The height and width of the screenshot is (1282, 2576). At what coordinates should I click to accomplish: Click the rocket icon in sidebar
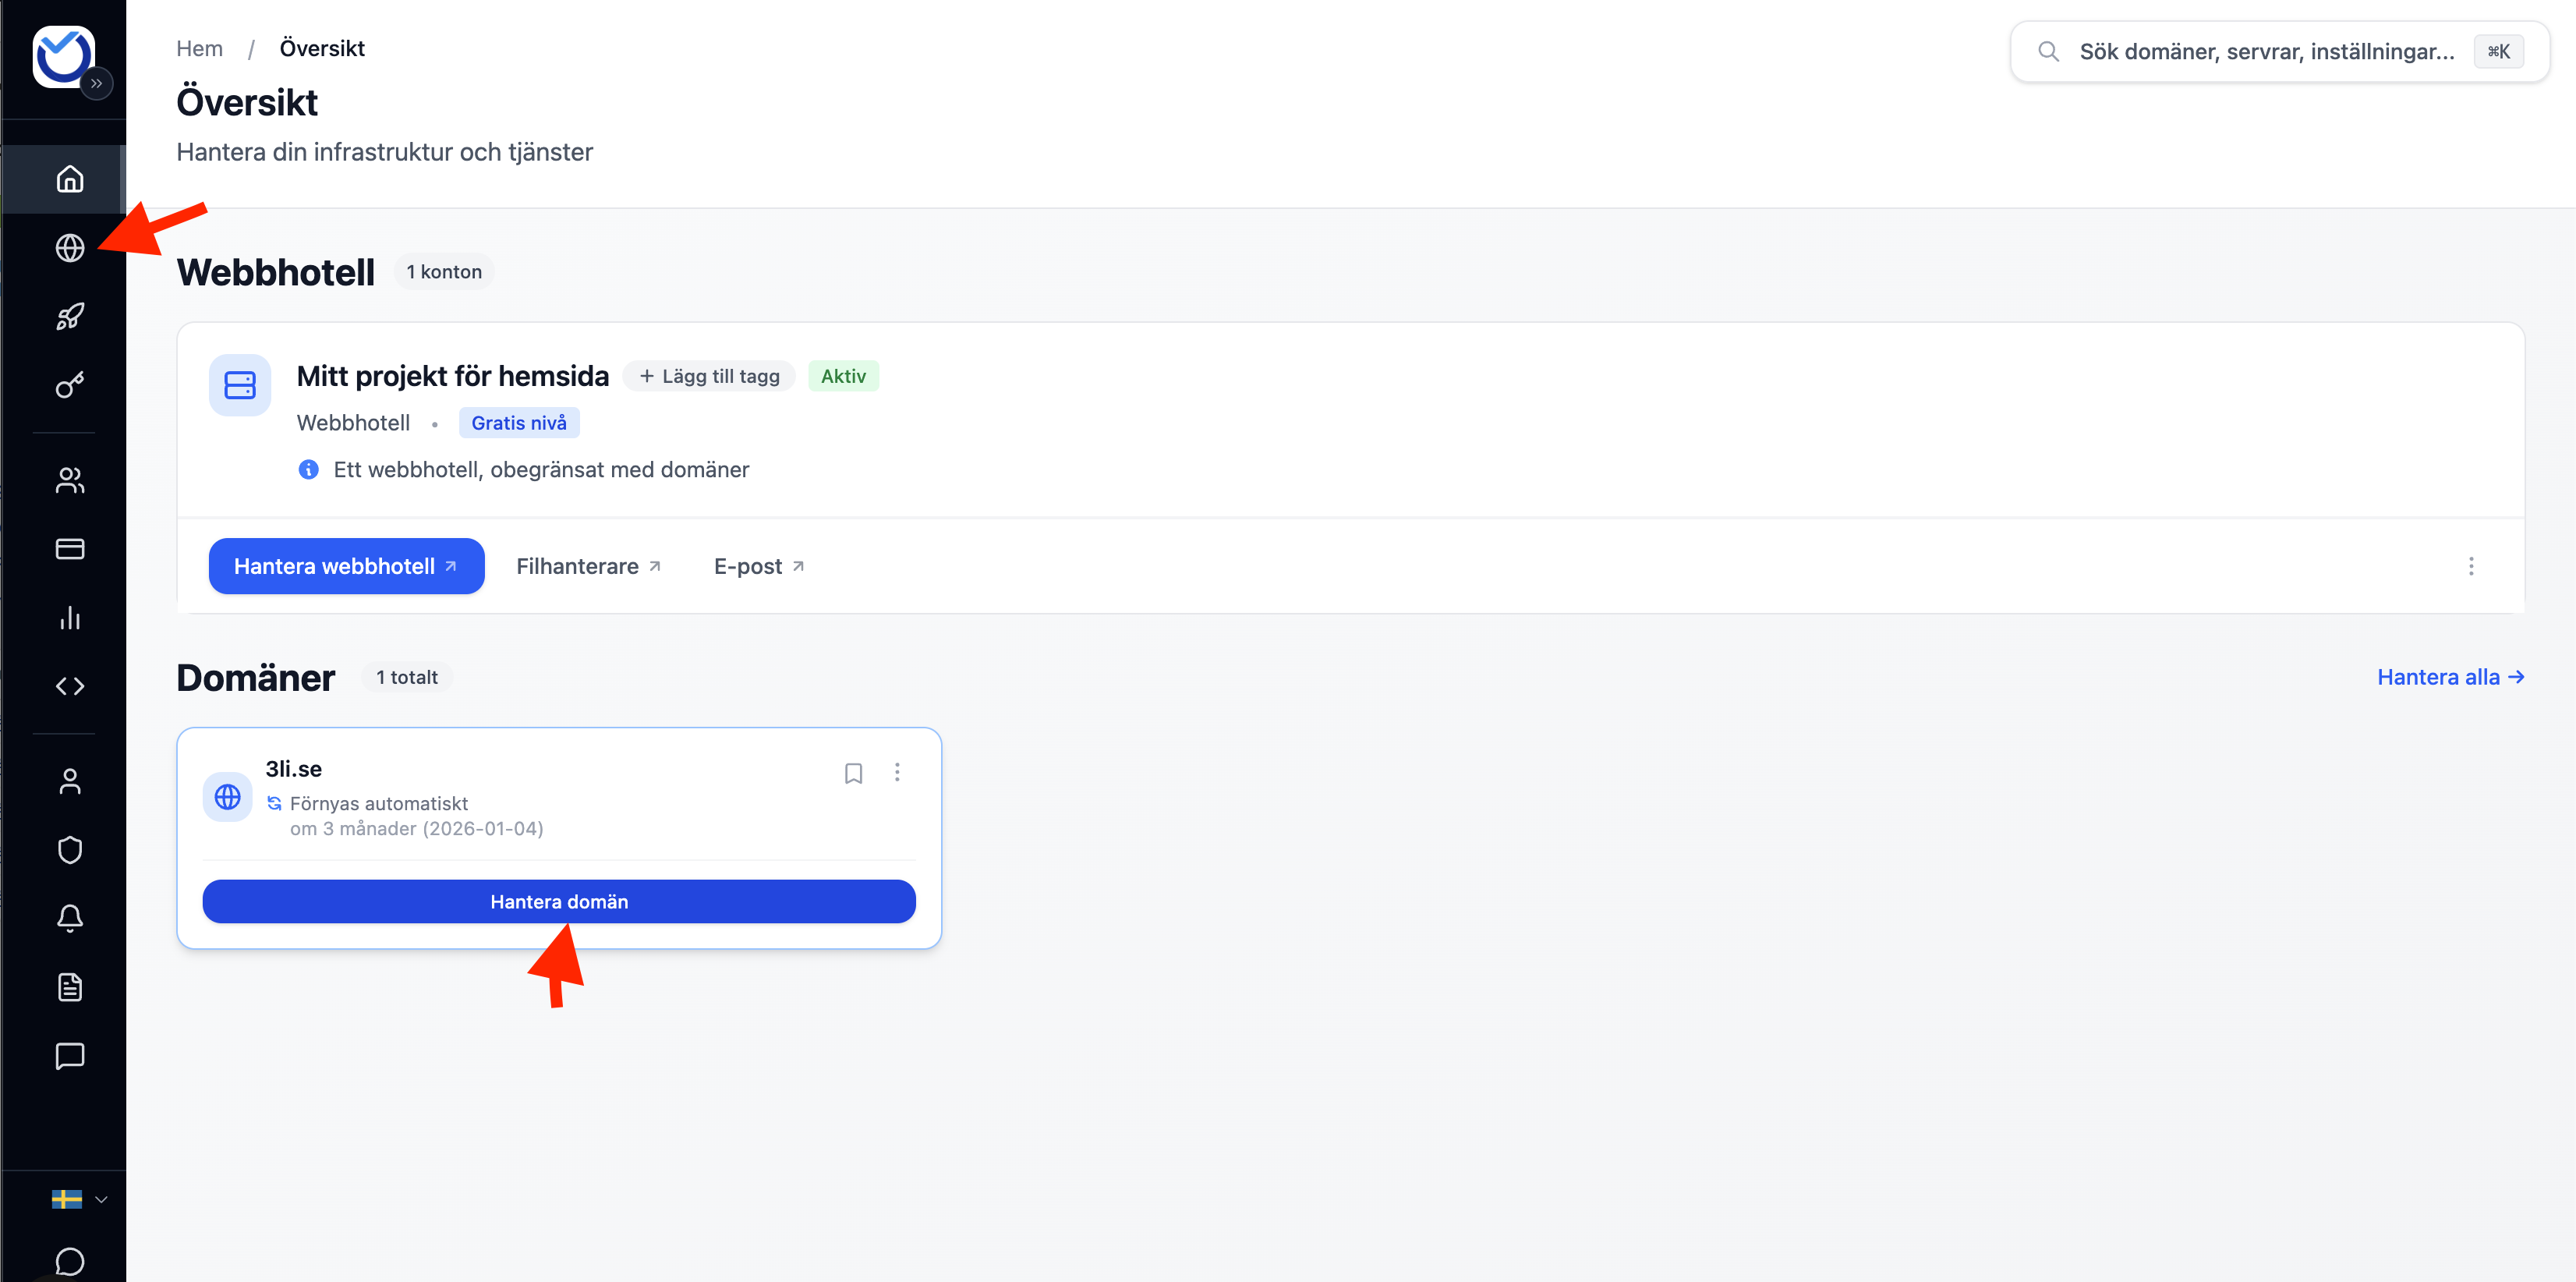pos(69,317)
